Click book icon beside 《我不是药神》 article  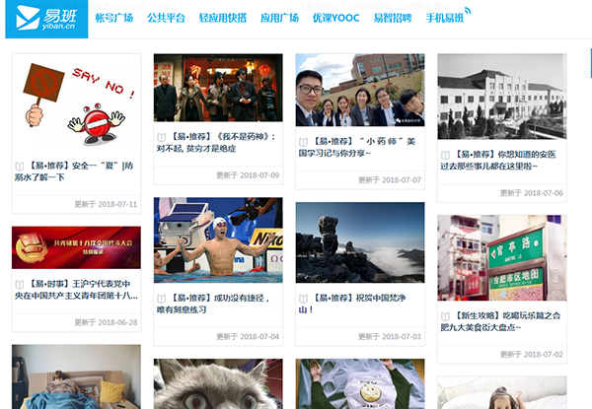point(161,137)
